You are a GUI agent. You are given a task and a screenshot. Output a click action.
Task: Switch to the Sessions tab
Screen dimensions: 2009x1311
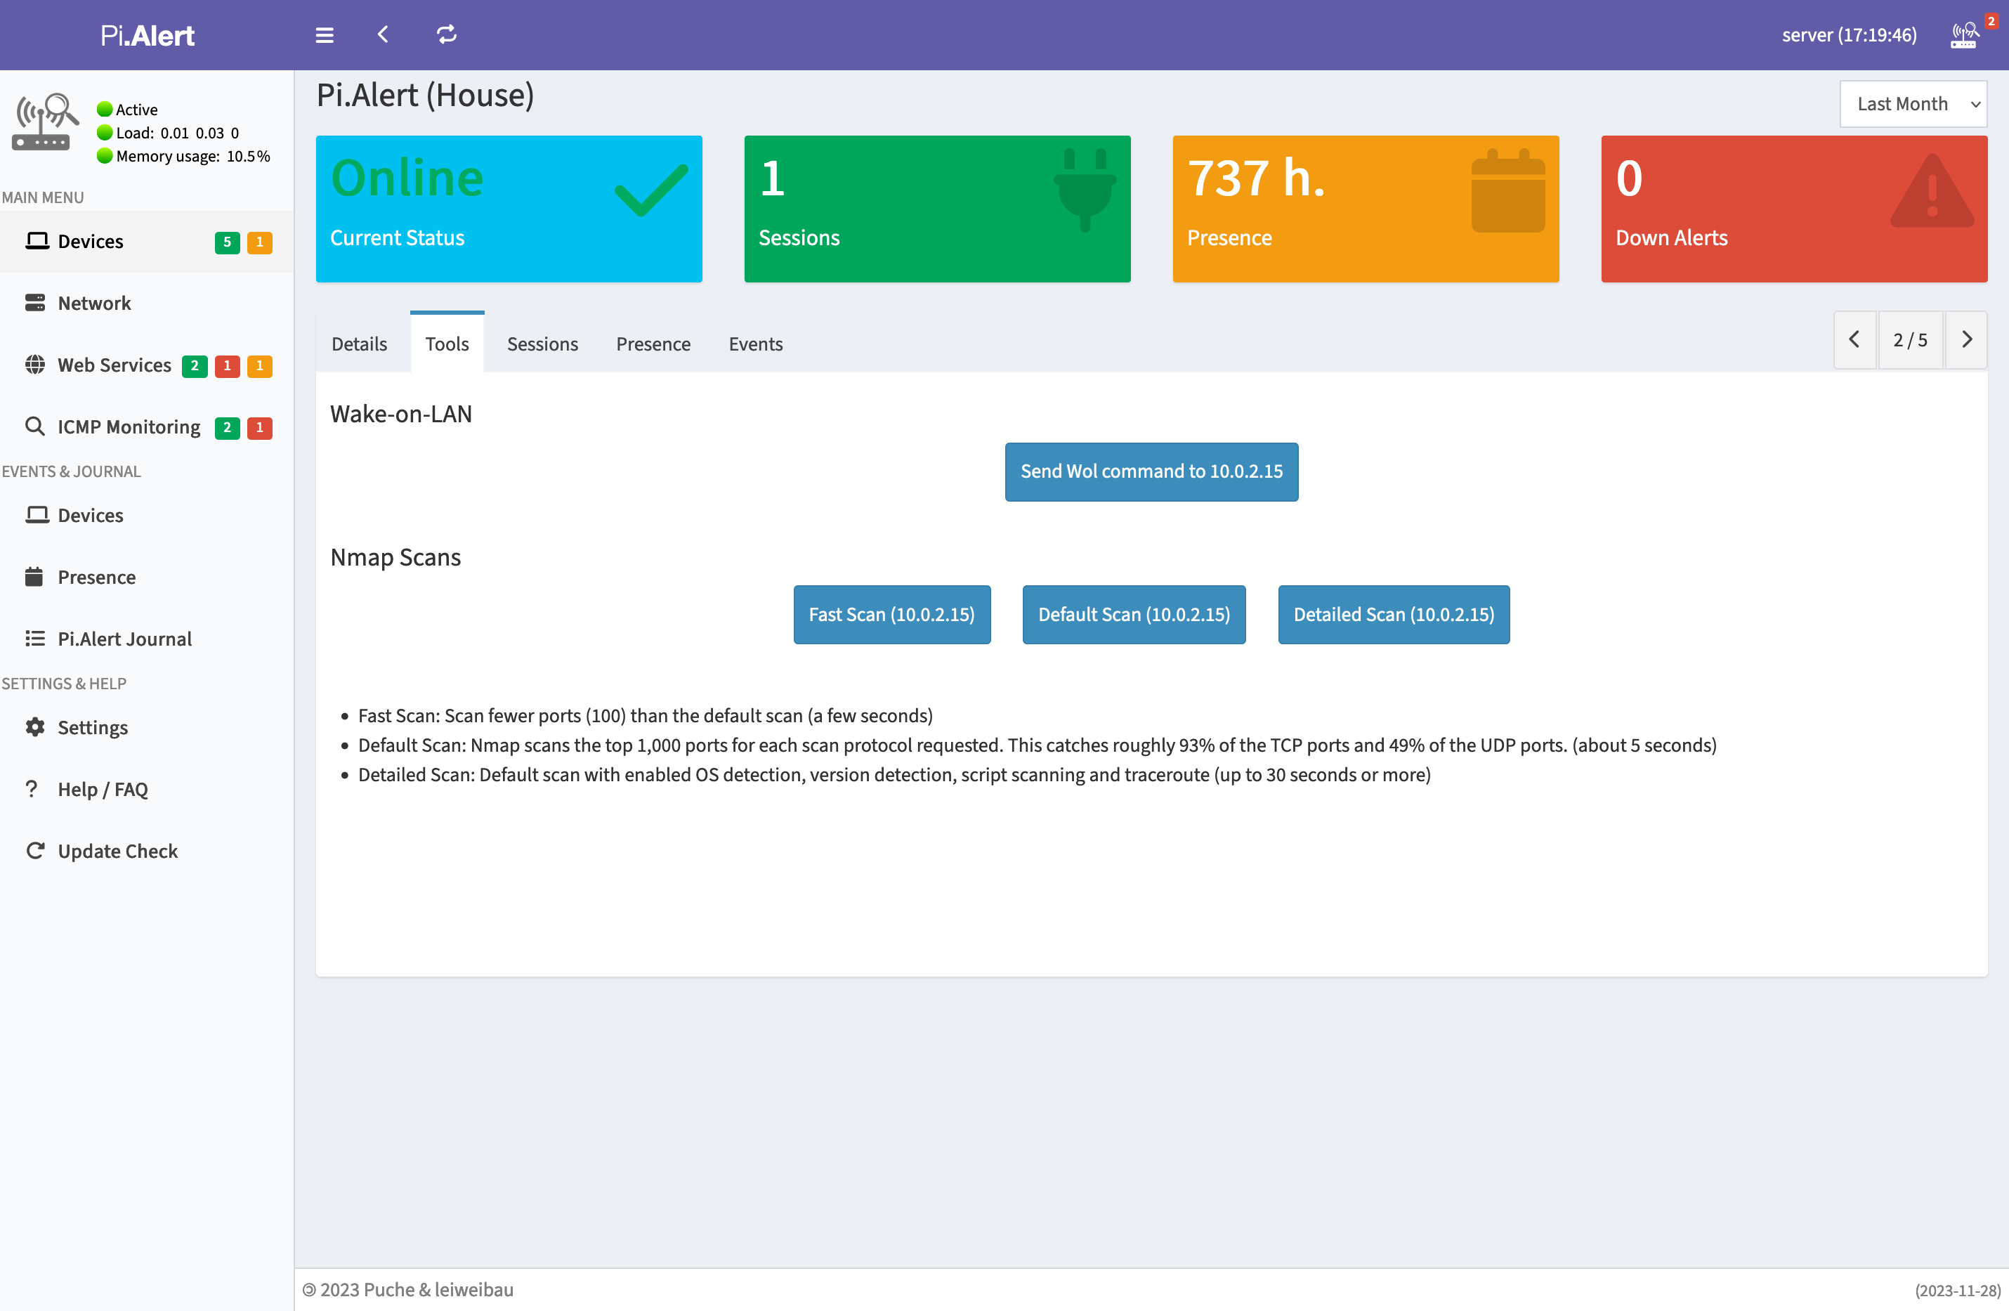(542, 344)
